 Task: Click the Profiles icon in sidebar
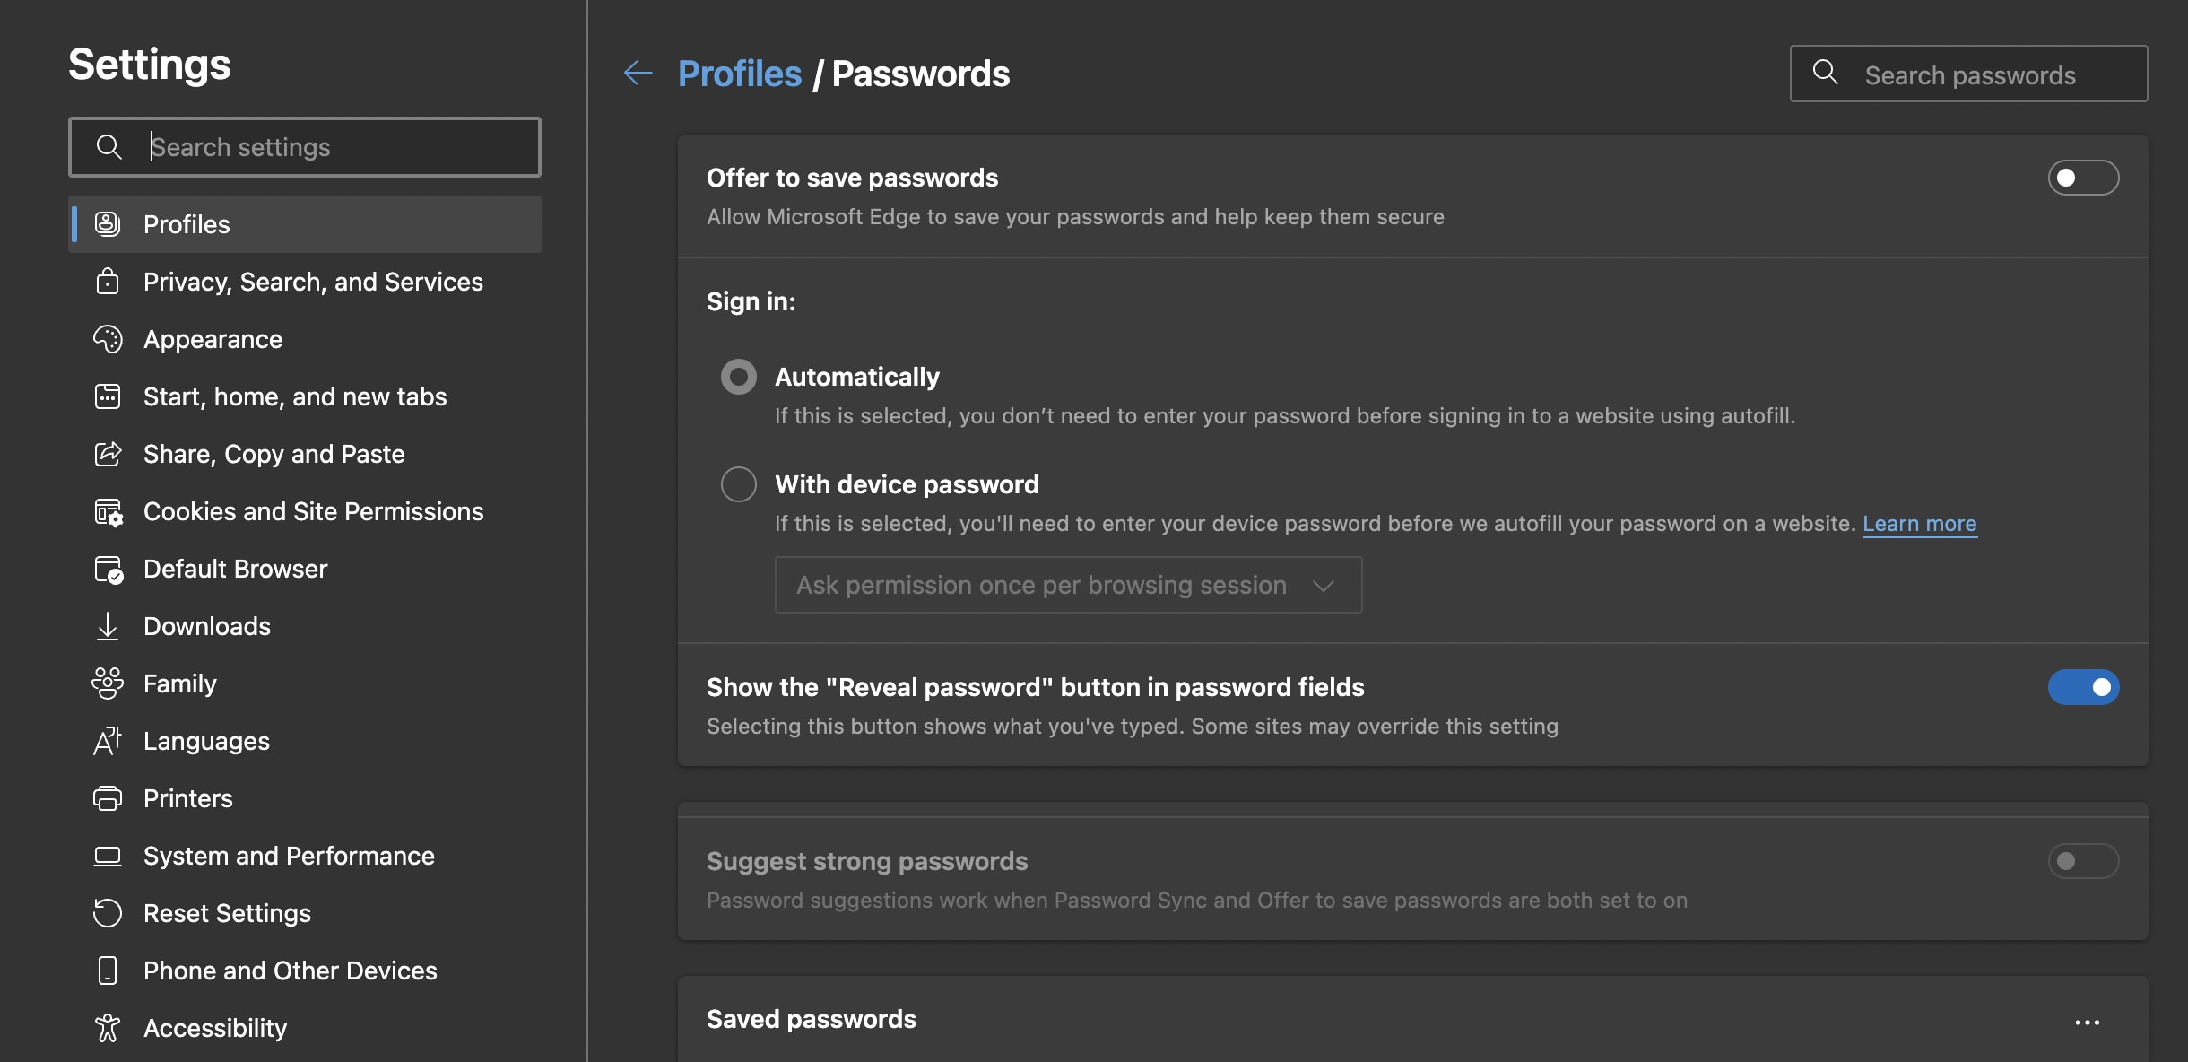click(106, 223)
